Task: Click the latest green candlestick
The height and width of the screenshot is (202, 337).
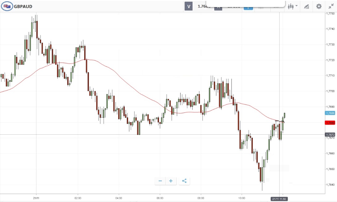Action: [x=285, y=115]
